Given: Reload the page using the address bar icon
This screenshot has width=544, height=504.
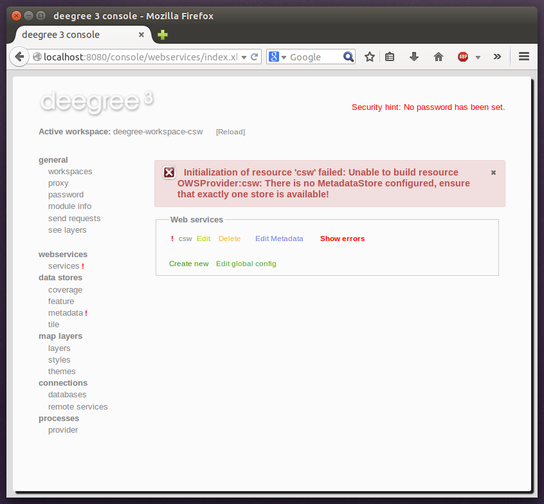Looking at the screenshot, I should click(255, 57).
